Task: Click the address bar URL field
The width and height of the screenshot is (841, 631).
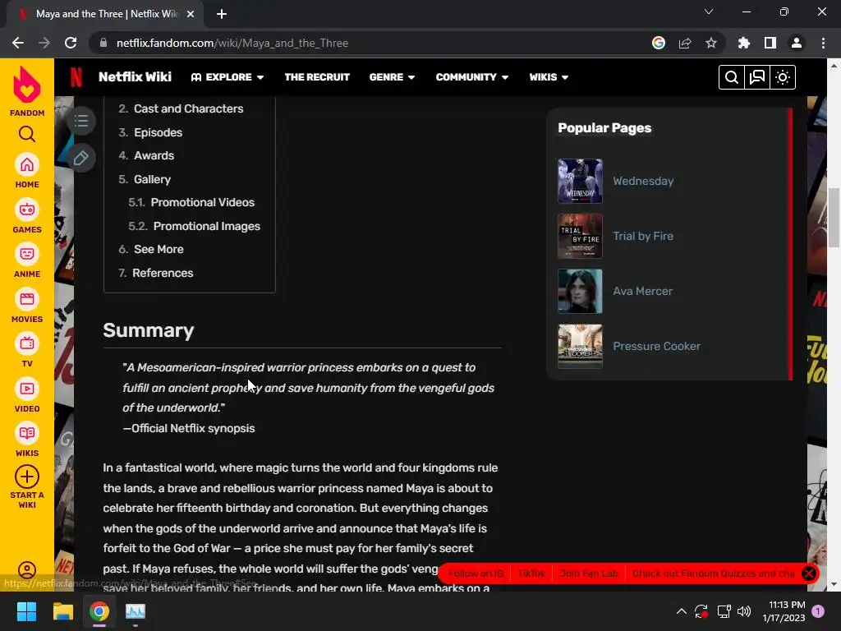Action: click(x=370, y=43)
